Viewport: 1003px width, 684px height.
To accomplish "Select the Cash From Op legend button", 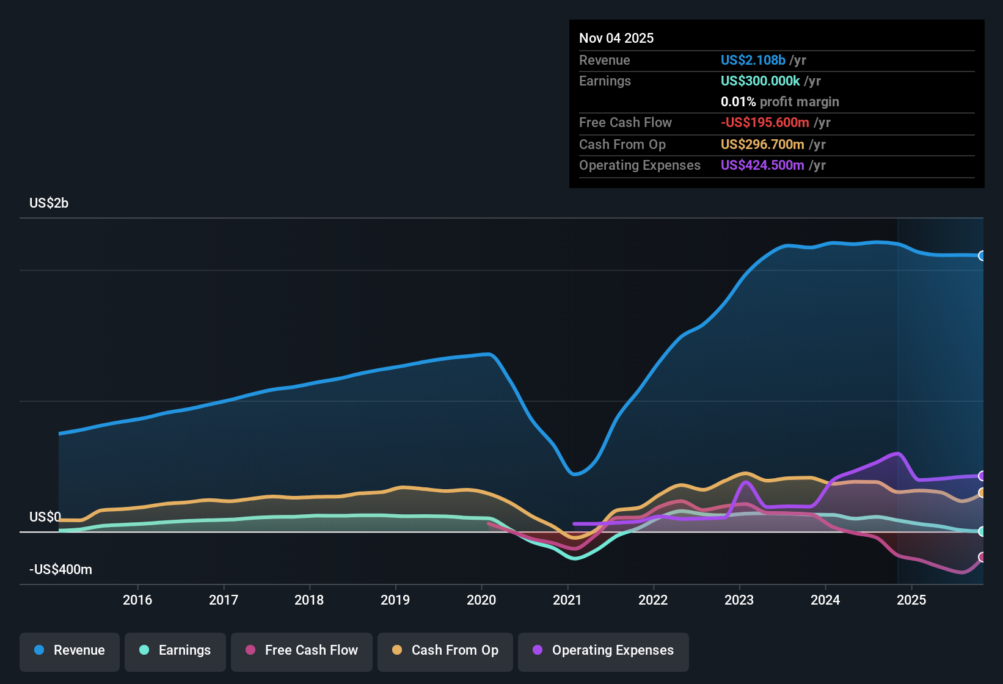I will [x=445, y=650].
